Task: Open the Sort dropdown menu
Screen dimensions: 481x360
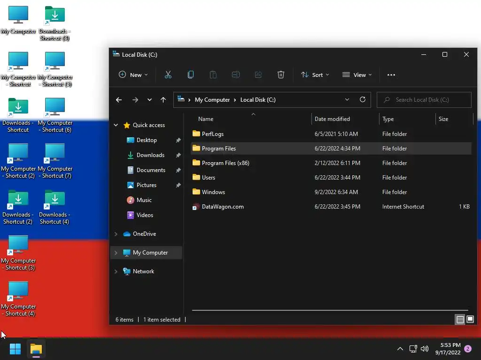Action: [315, 75]
